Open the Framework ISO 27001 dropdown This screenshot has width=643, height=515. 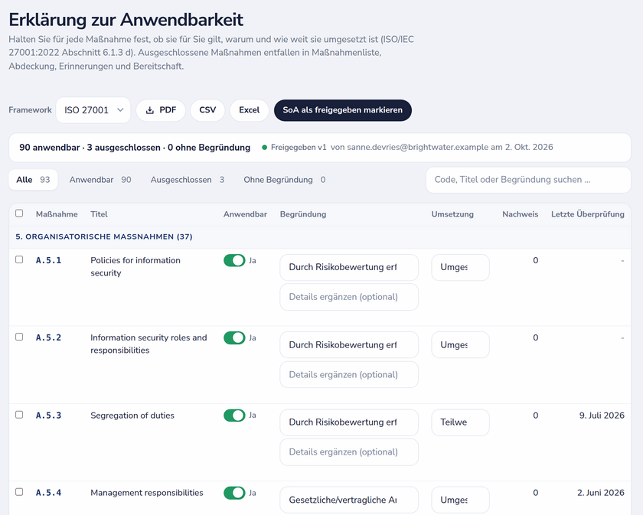pyautogui.click(x=93, y=110)
